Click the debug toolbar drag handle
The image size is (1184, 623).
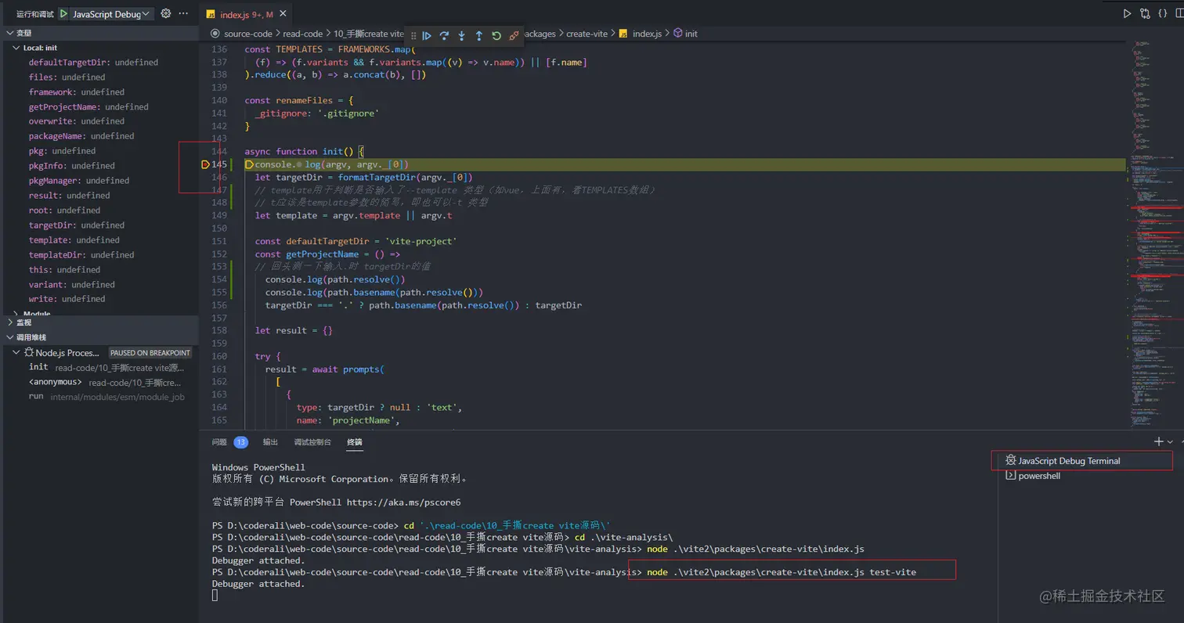pos(413,35)
